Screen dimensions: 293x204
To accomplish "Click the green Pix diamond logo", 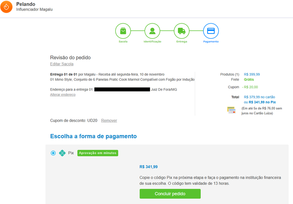I will click(x=62, y=153).
